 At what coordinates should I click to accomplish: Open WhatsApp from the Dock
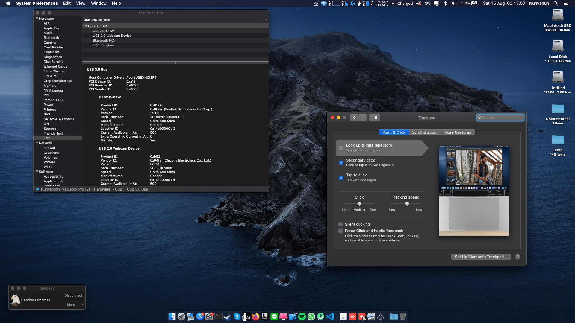coord(311,317)
